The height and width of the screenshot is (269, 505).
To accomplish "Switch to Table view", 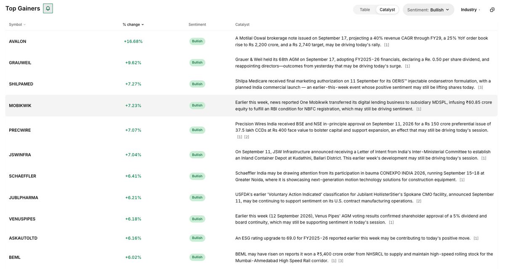I will coord(365,10).
